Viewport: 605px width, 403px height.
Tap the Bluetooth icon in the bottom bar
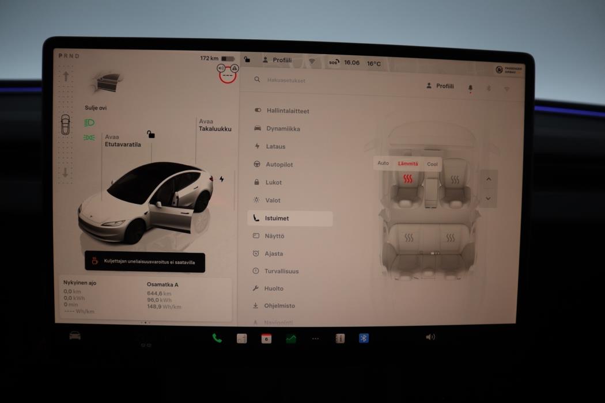(363, 339)
